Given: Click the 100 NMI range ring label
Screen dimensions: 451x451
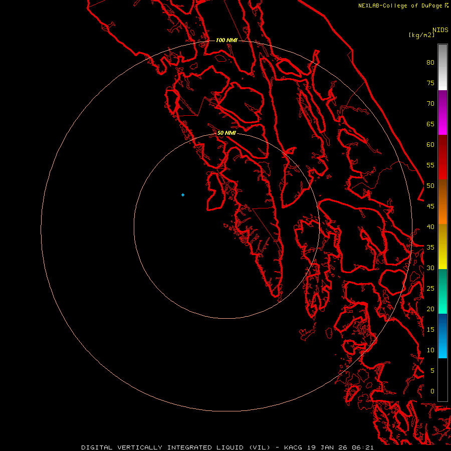Looking at the screenshot, I should tap(227, 40).
